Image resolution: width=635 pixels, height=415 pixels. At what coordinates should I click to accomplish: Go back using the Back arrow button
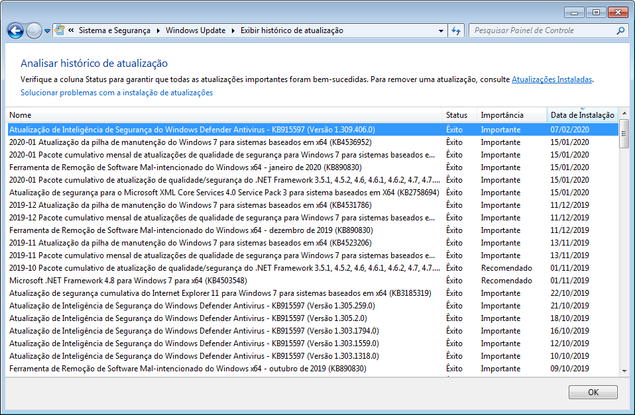(15, 30)
